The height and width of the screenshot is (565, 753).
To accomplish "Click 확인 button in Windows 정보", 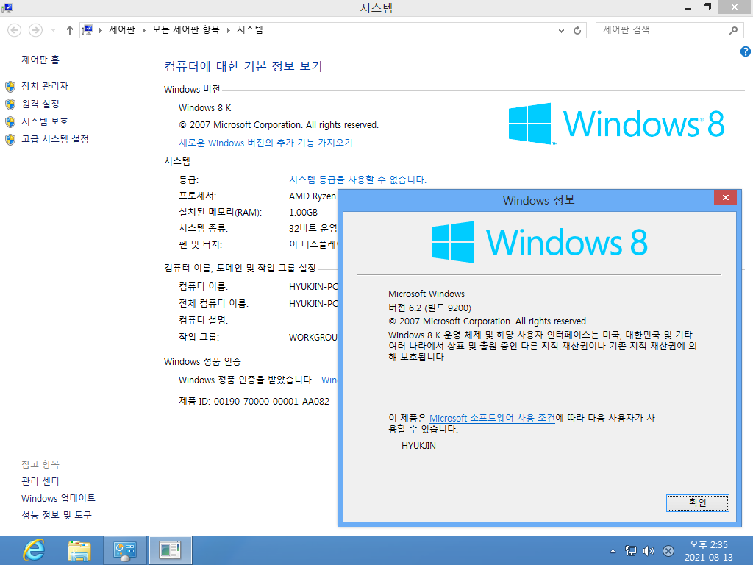I will coord(697,502).
